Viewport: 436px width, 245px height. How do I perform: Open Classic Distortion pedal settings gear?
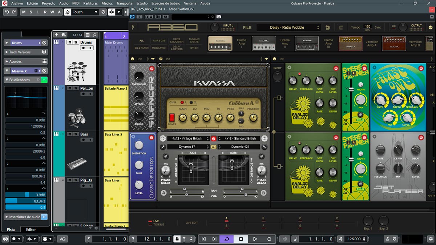[x=133, y=137]
